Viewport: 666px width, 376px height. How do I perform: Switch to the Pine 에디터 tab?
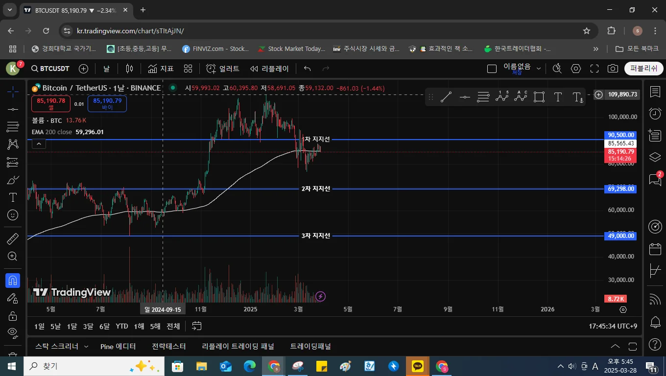point(118,346)
